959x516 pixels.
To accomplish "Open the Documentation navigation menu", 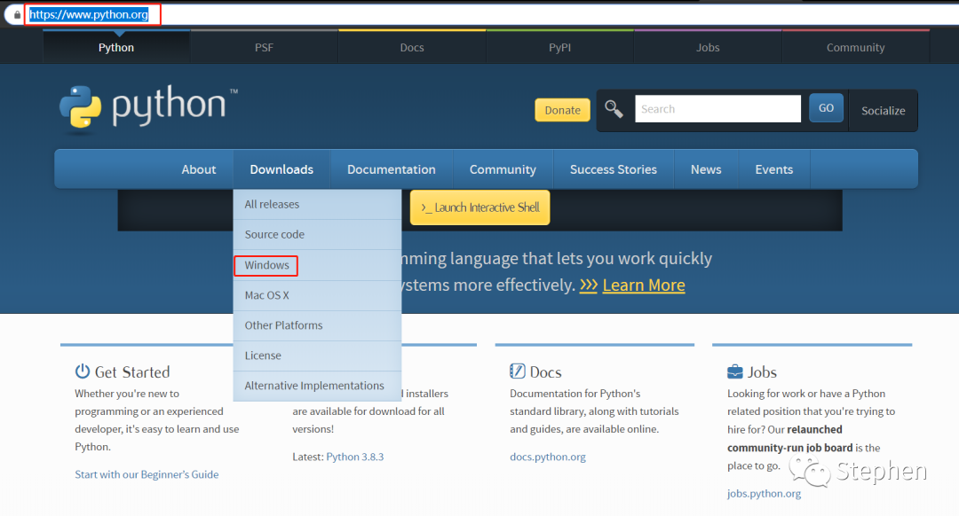I will click(392, 169).
